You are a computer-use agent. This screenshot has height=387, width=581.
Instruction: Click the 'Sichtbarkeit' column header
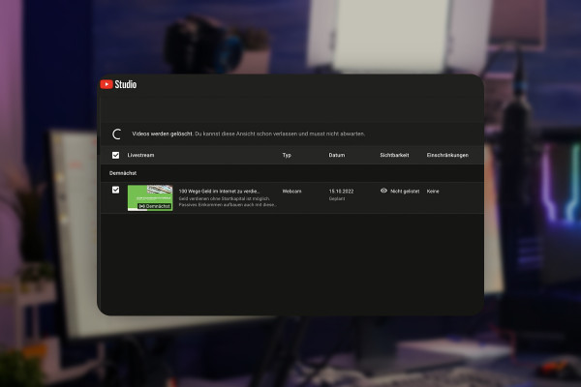[394, 155]
